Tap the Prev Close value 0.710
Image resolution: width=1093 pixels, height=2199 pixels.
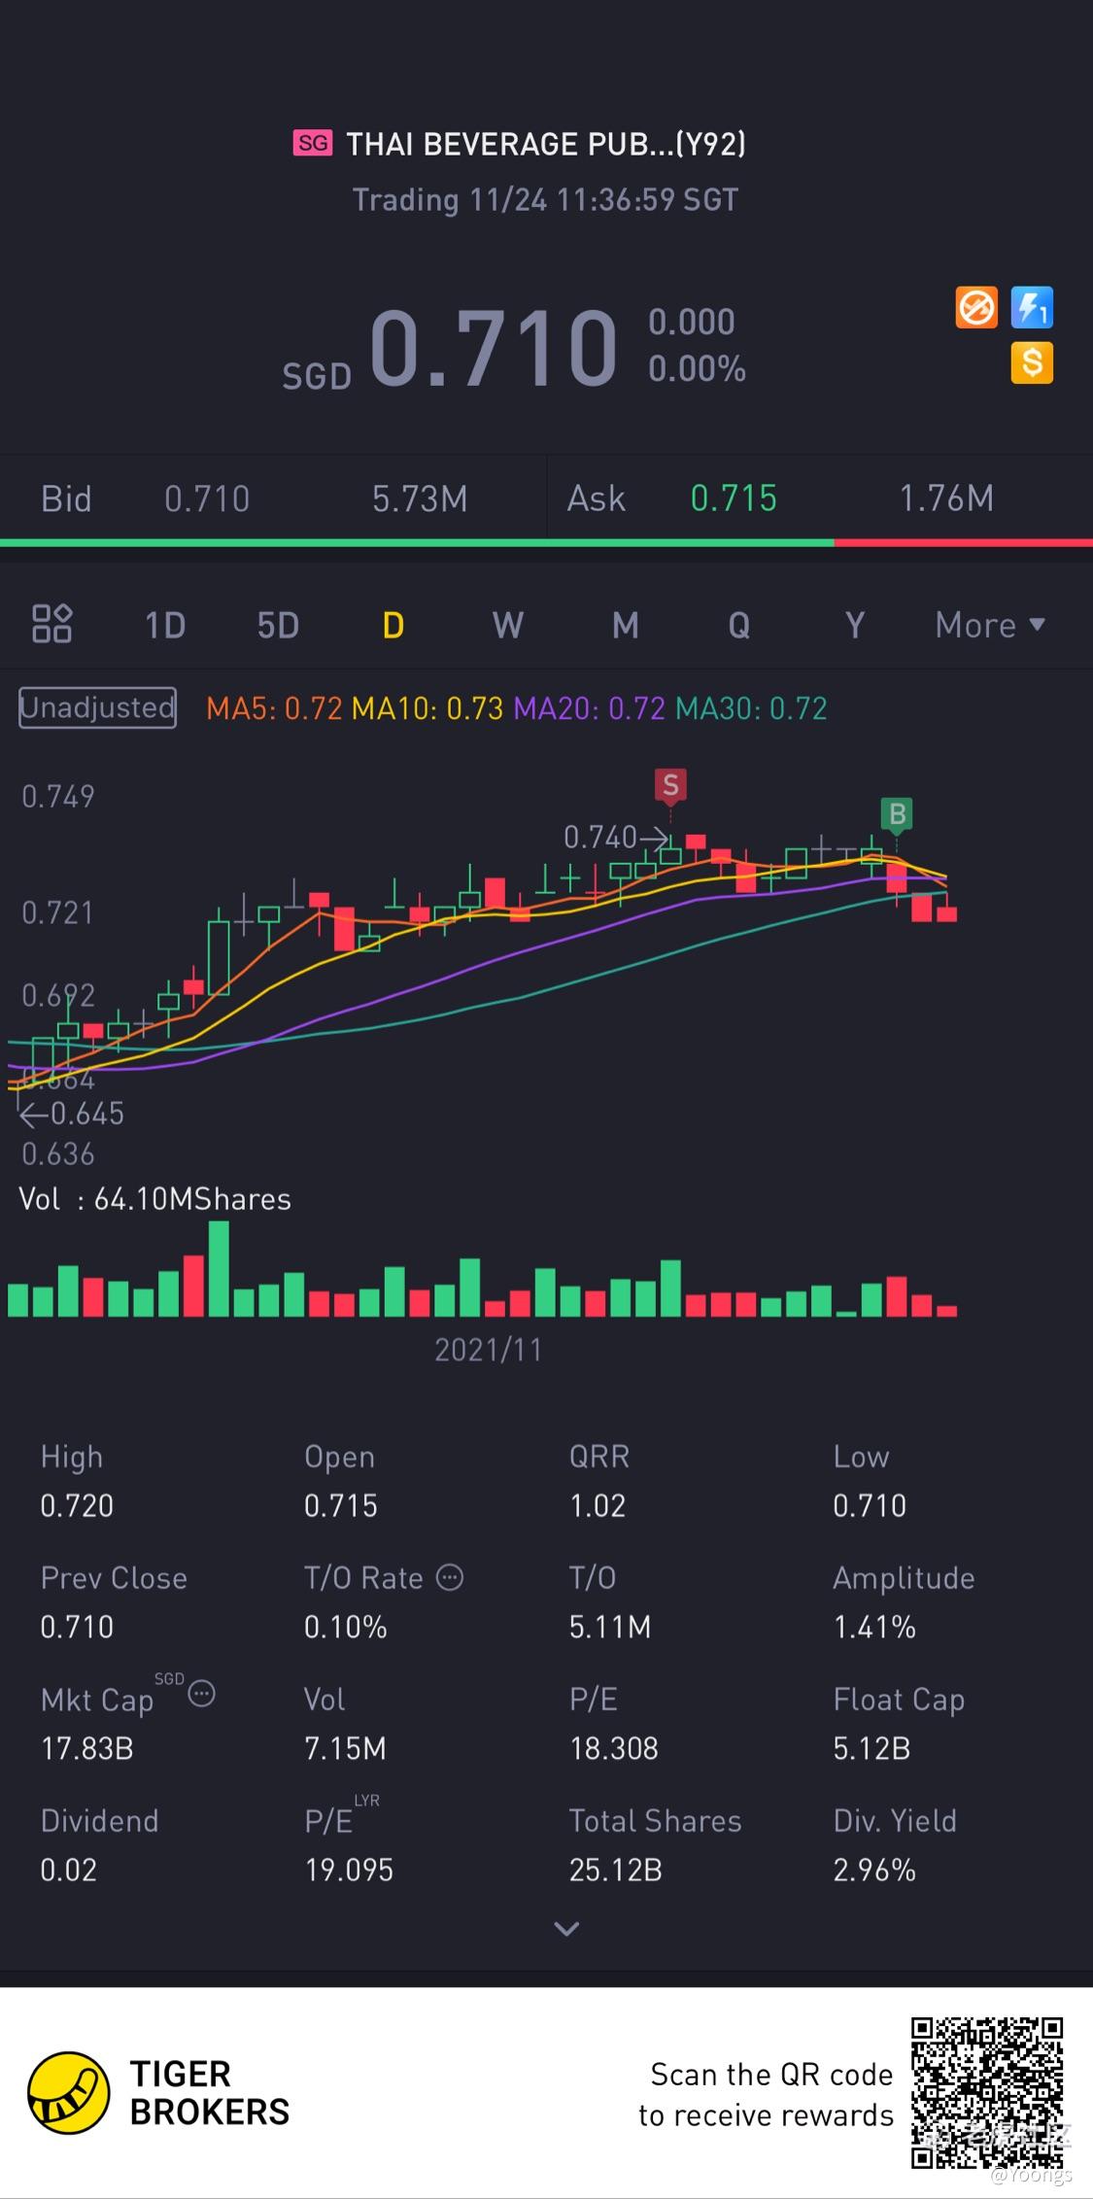77,1627
